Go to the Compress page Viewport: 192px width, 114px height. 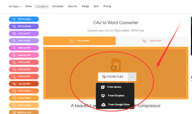57,6
